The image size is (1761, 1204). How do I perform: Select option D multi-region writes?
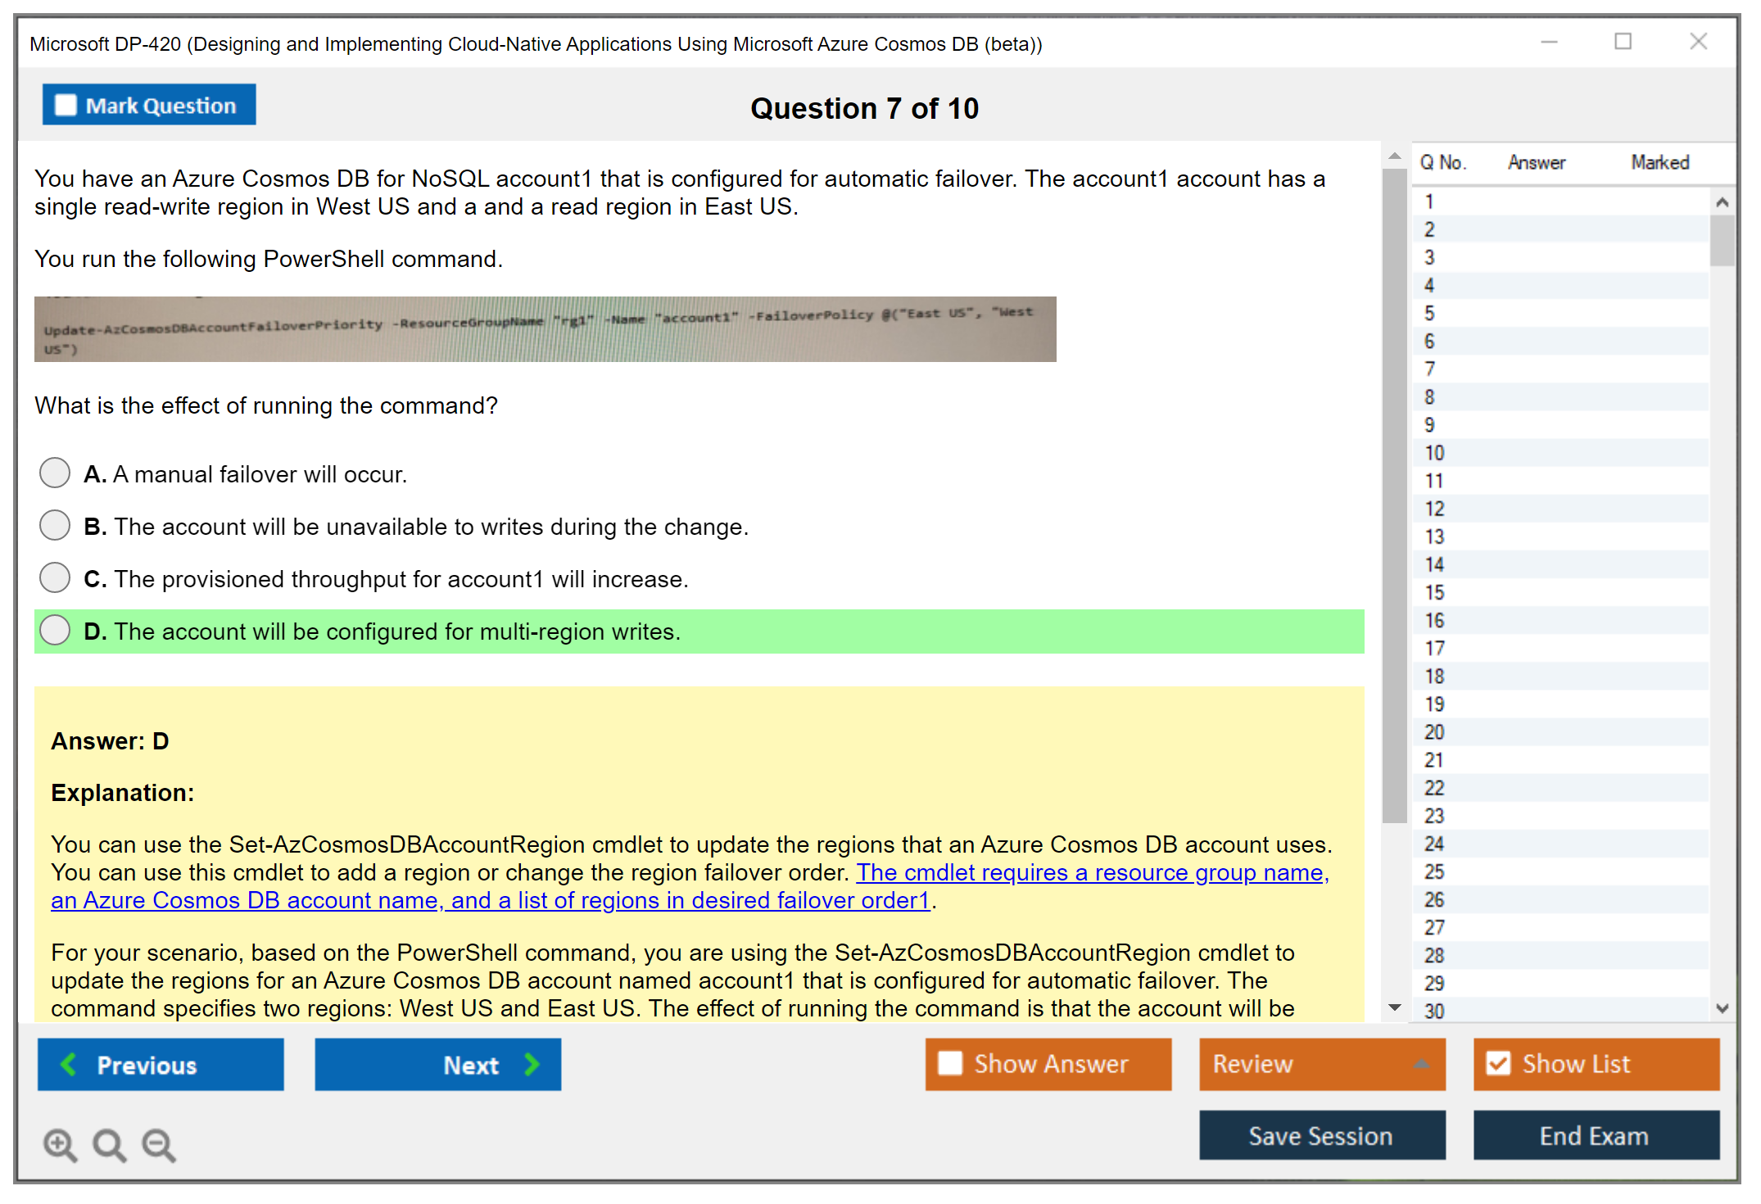[x=55, y=630]
